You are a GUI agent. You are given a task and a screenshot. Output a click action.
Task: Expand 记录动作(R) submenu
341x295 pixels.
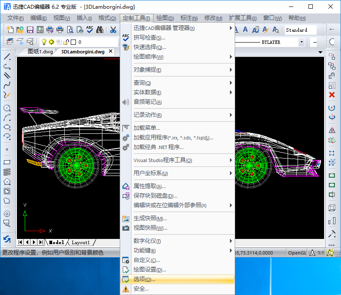[177, 115]
